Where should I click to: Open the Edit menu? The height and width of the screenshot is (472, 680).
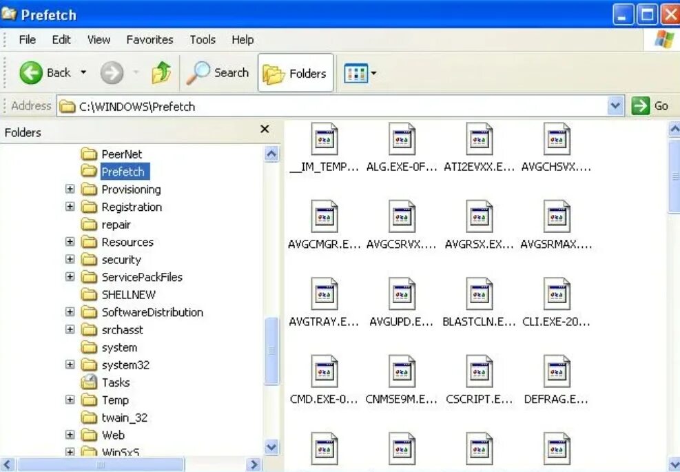[x=61, y=39]
